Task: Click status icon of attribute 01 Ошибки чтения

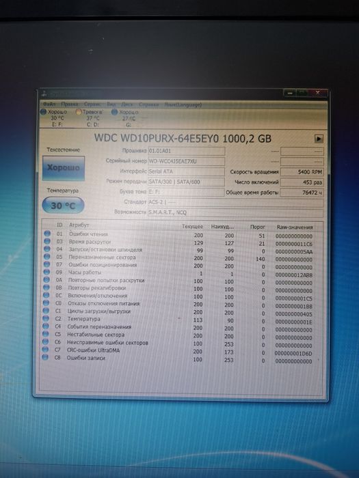Action: (x=47, y=234)
